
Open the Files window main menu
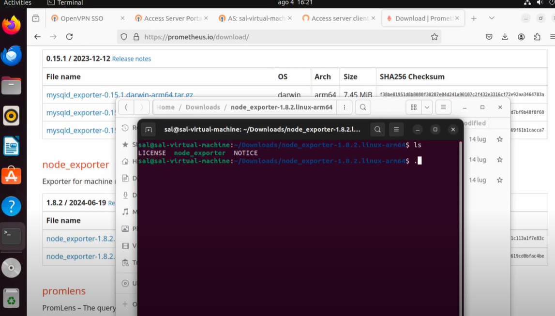point(443,107)
